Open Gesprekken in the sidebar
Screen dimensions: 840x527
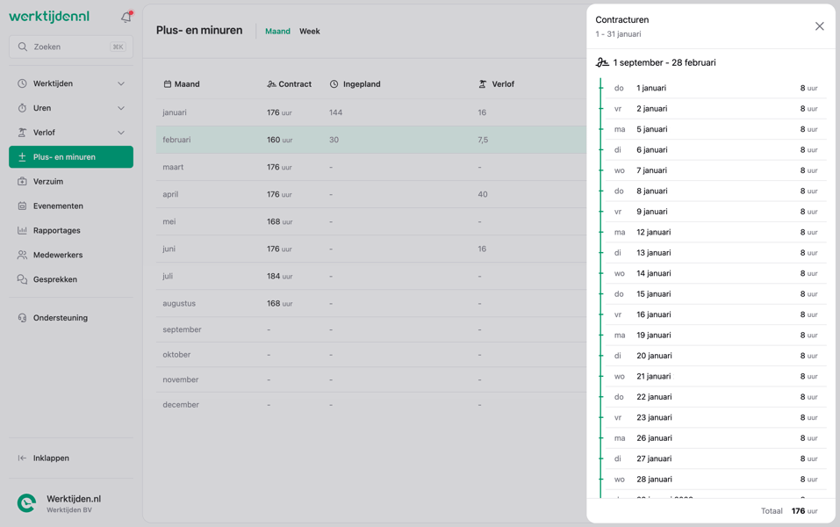[71, 279]
